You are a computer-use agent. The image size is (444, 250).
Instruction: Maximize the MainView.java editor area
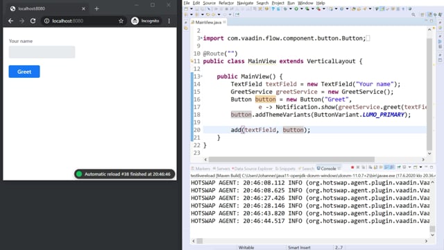pyautogui.click(x=432, y=21)
